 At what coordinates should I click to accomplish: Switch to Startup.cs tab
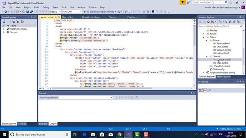coord(114,17)
